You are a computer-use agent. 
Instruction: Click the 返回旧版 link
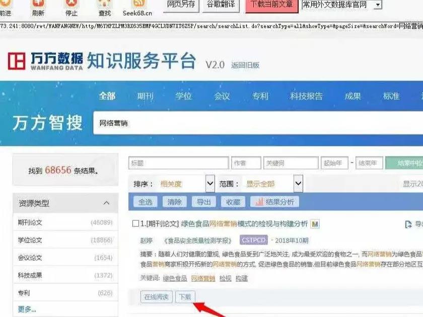coord(245,65)
